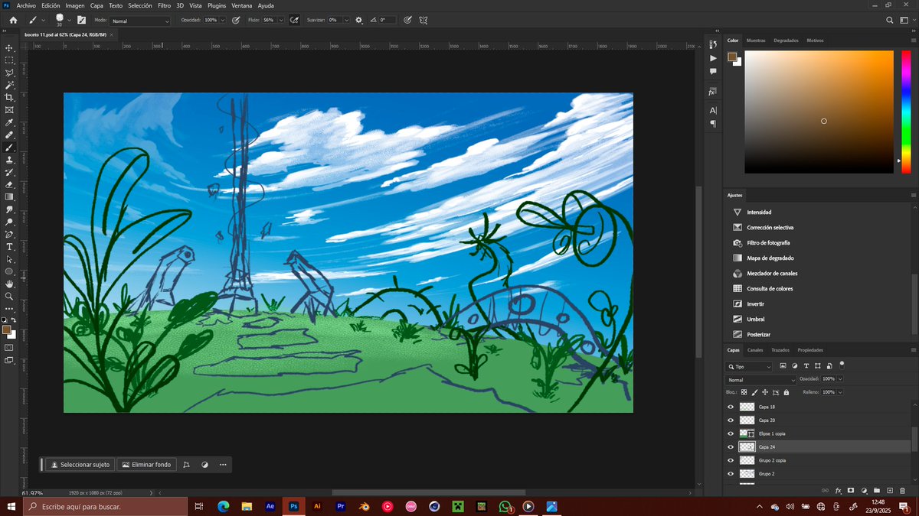919x516 pixels.
Task: Expand layer Opacidad dropdown in Capas panel
Action: [x=840, y=379]
